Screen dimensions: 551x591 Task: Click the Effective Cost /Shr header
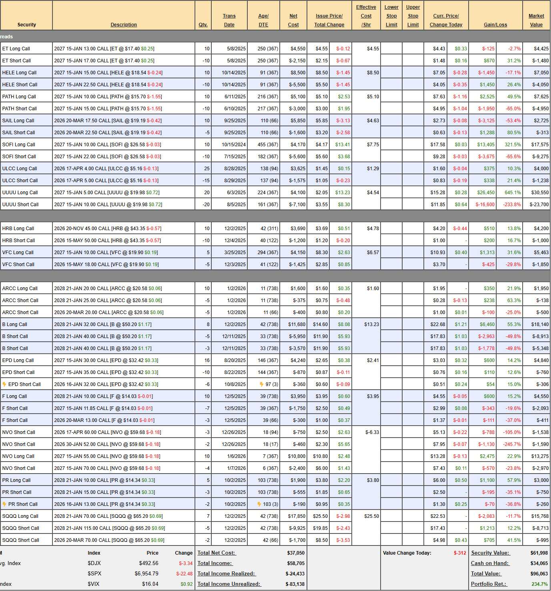coord(366,16)
